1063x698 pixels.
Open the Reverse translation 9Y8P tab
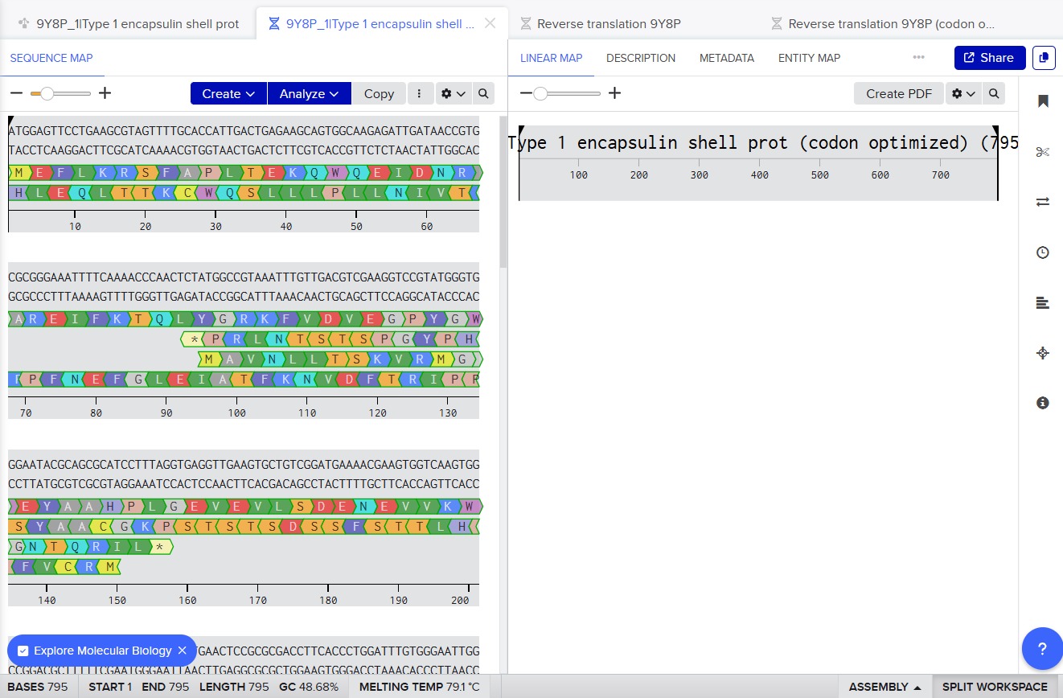[x=608, y=24]
